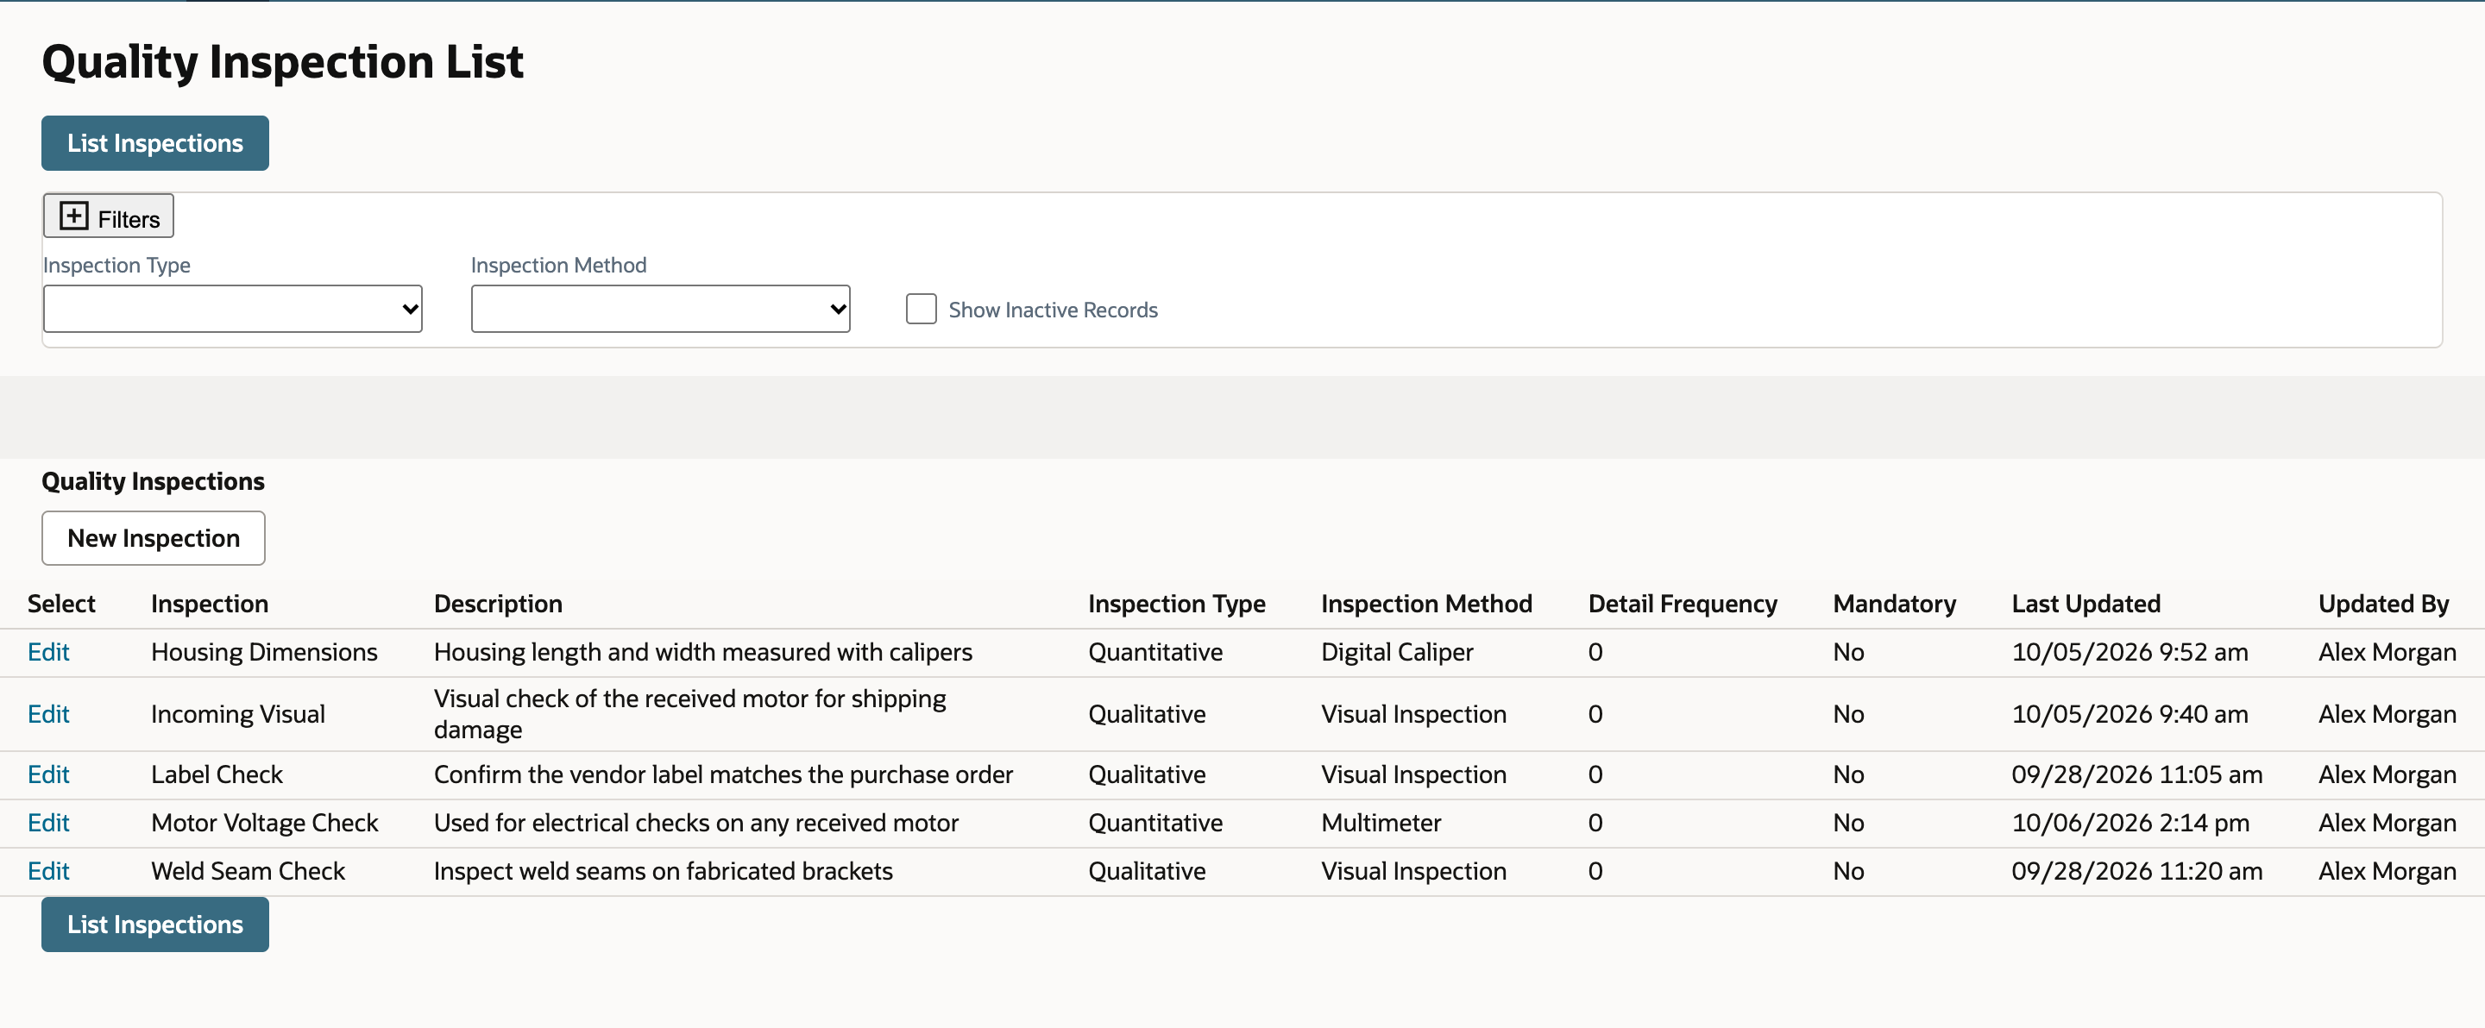This screenshot has height=1028, width=2485.
Task: Click the bottom List Inspections button
Action: (155, 925)
